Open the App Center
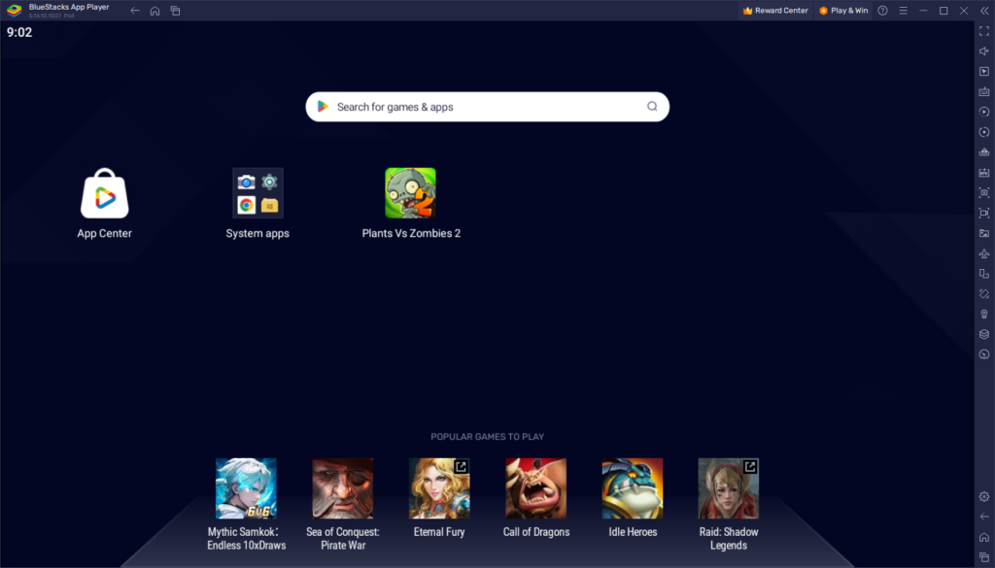 coord(105,193)
